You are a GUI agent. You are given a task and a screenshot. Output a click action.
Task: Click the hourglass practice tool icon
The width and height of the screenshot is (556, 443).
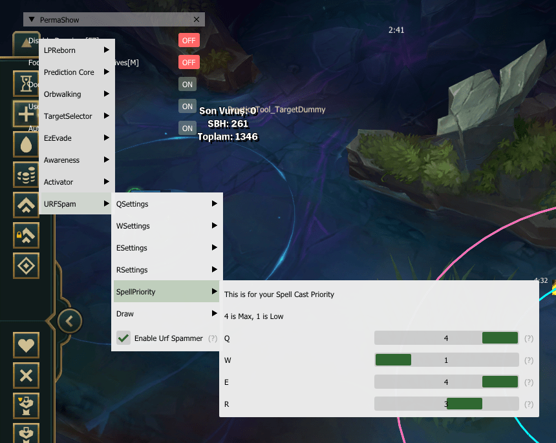point(26,83)
